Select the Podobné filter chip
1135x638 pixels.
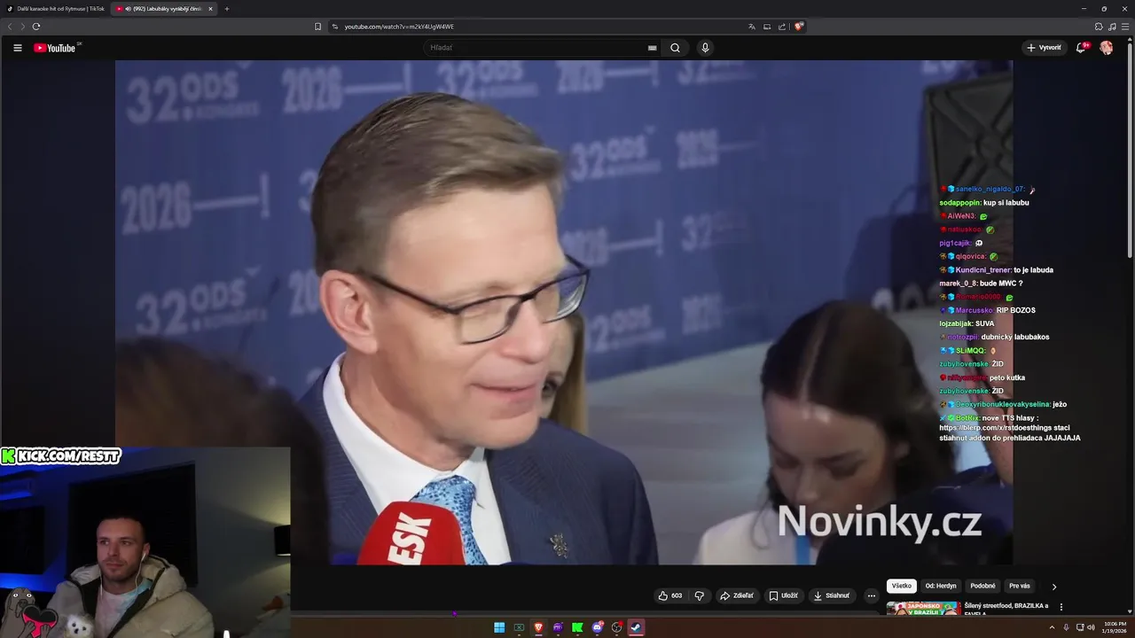pos(982,586)
